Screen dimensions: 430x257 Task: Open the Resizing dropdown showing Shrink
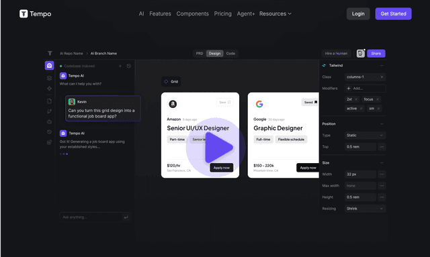tap(365, 209)
